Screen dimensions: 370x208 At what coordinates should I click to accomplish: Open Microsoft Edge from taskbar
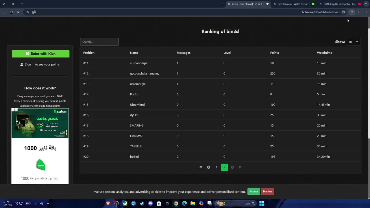click(x=184, y=203)
